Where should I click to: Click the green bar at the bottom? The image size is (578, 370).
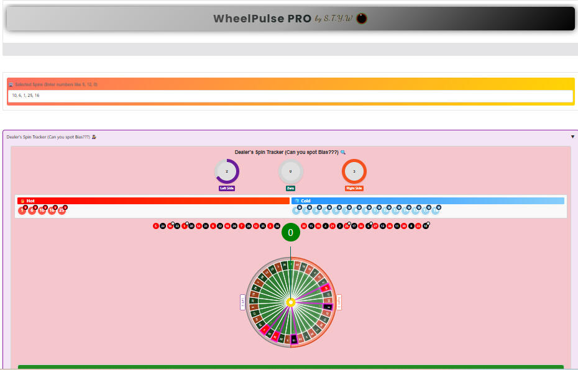pyautogui.click(x=289, y=367)
